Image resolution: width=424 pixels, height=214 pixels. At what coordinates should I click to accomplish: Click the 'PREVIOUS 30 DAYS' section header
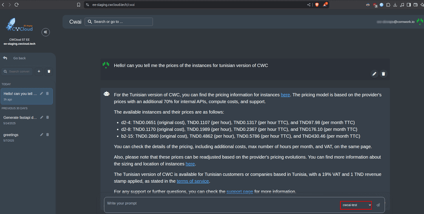click(x=15, y=108)
